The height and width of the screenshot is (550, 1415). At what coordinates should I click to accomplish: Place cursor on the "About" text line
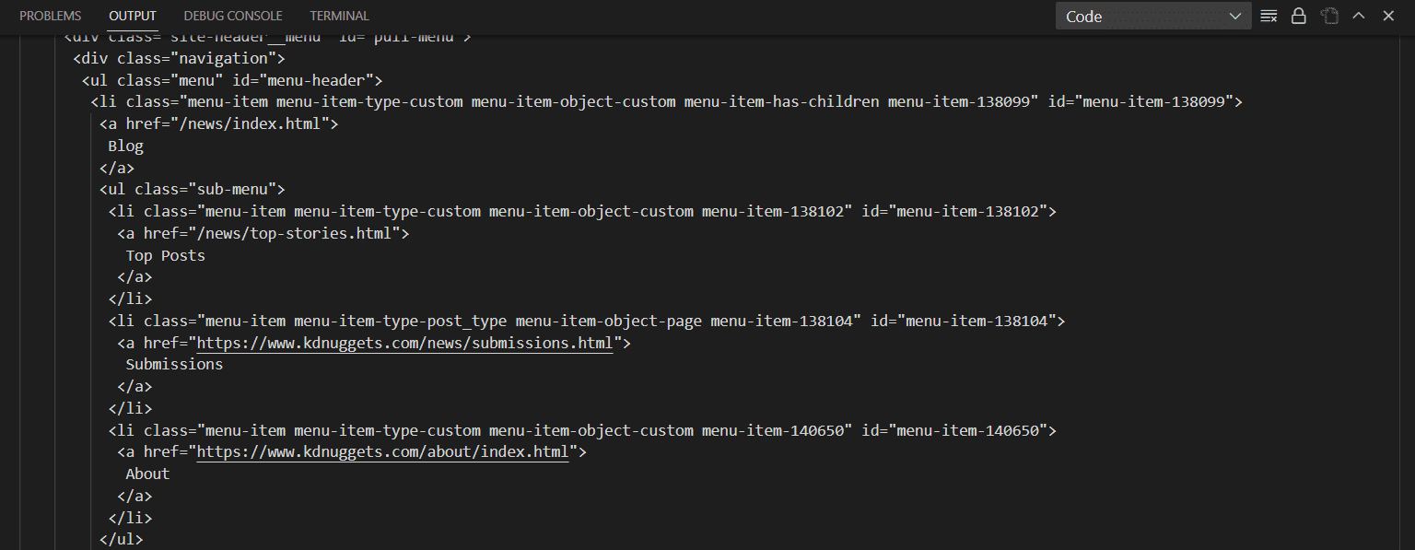coord(148,474)
